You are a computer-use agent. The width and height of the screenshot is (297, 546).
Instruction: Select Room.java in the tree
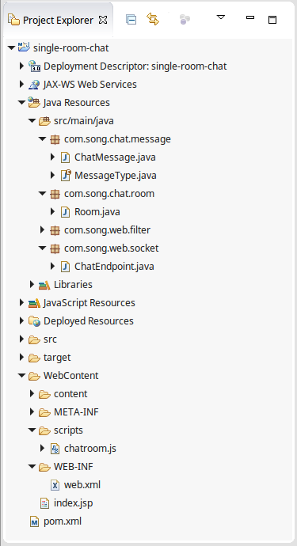(x=90, y=212)
